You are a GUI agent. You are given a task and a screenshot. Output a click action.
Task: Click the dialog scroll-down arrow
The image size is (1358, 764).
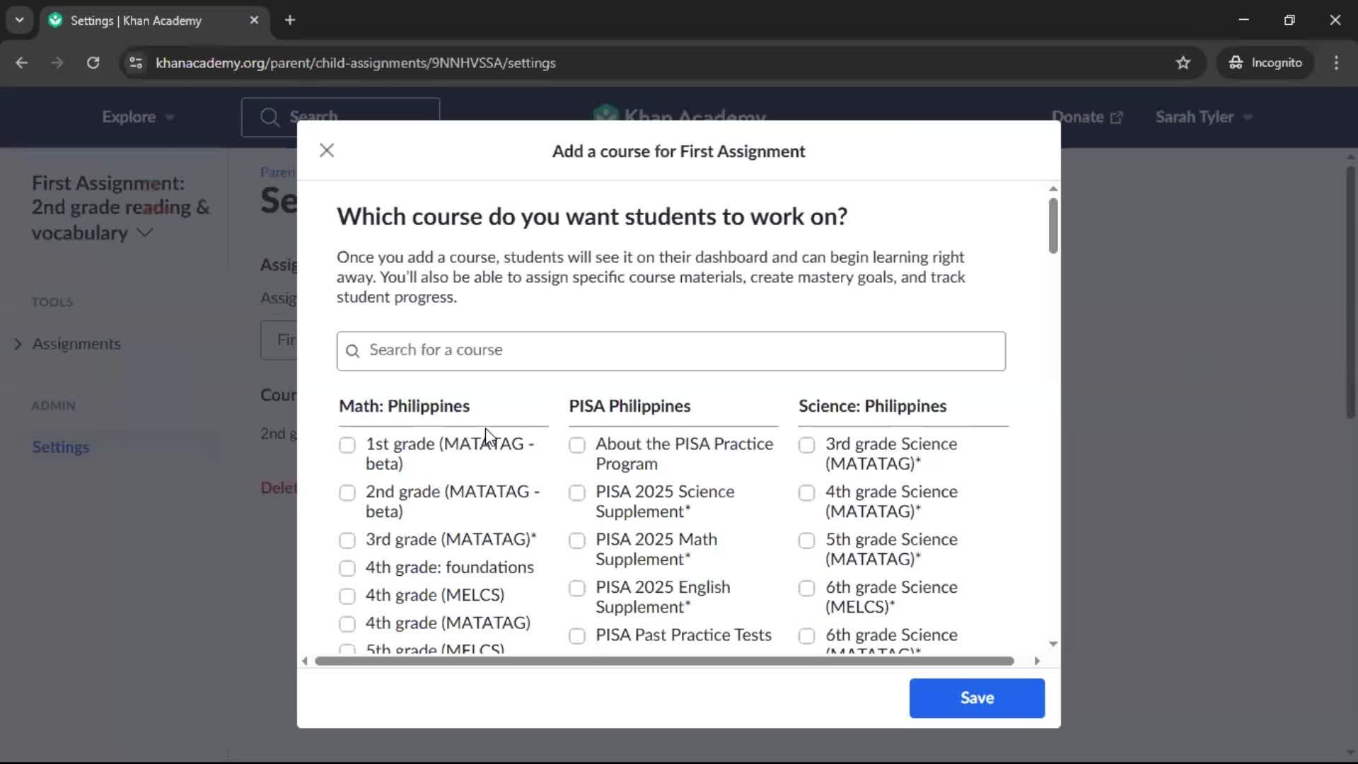click(1053, 644)
